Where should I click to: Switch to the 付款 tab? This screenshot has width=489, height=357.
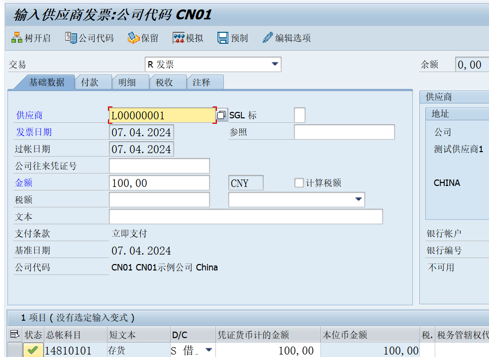point(90,83)
